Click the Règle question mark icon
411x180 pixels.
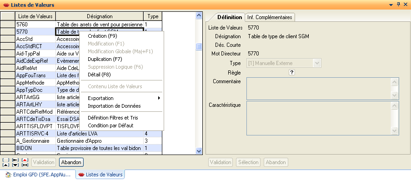click(292, 73)
